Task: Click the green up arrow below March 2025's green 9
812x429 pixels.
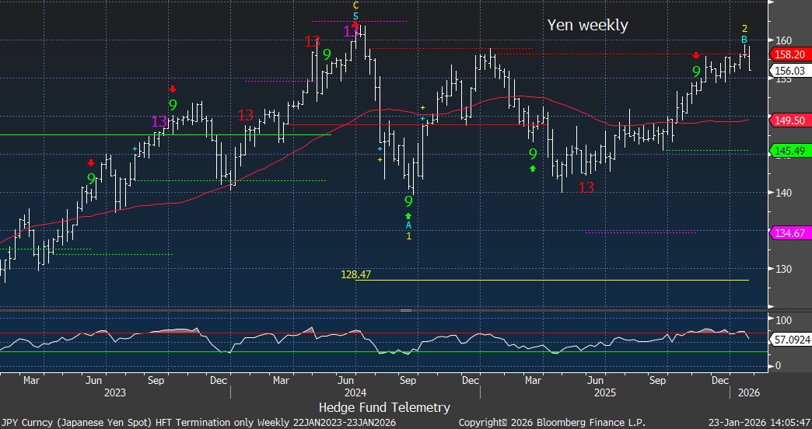Action: click(x=533, y=168)
